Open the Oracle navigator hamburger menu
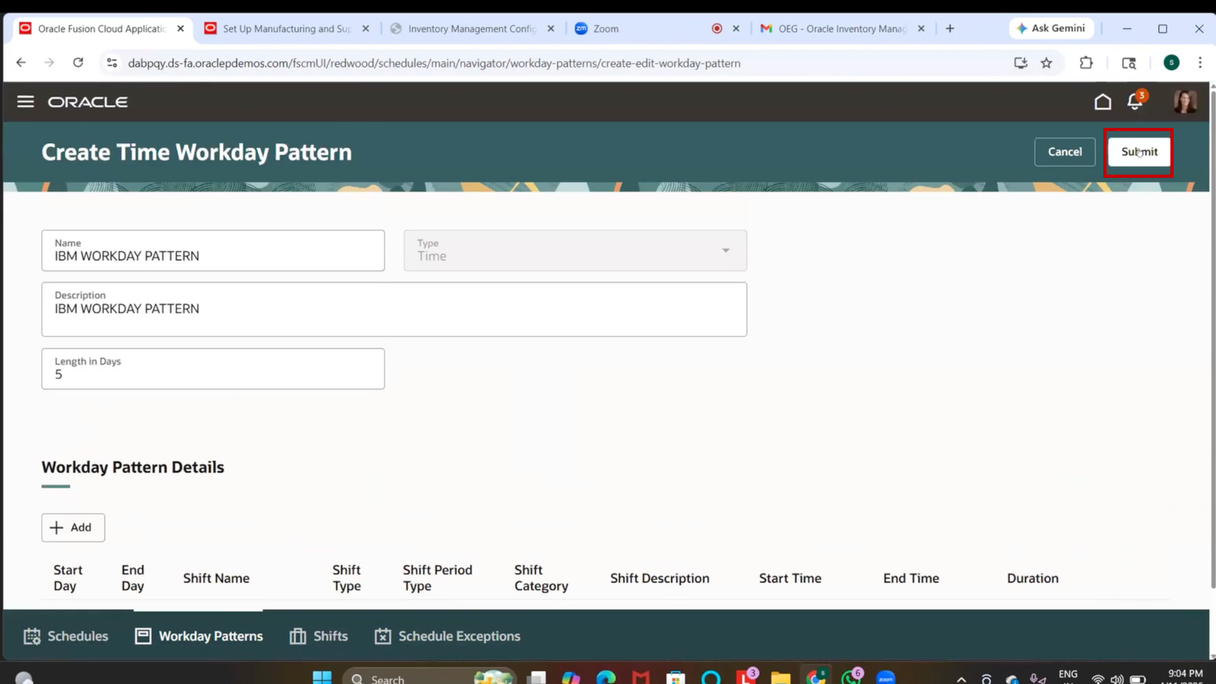The width and height of the screenshot is (1216, 684). [x=25, y=102]
